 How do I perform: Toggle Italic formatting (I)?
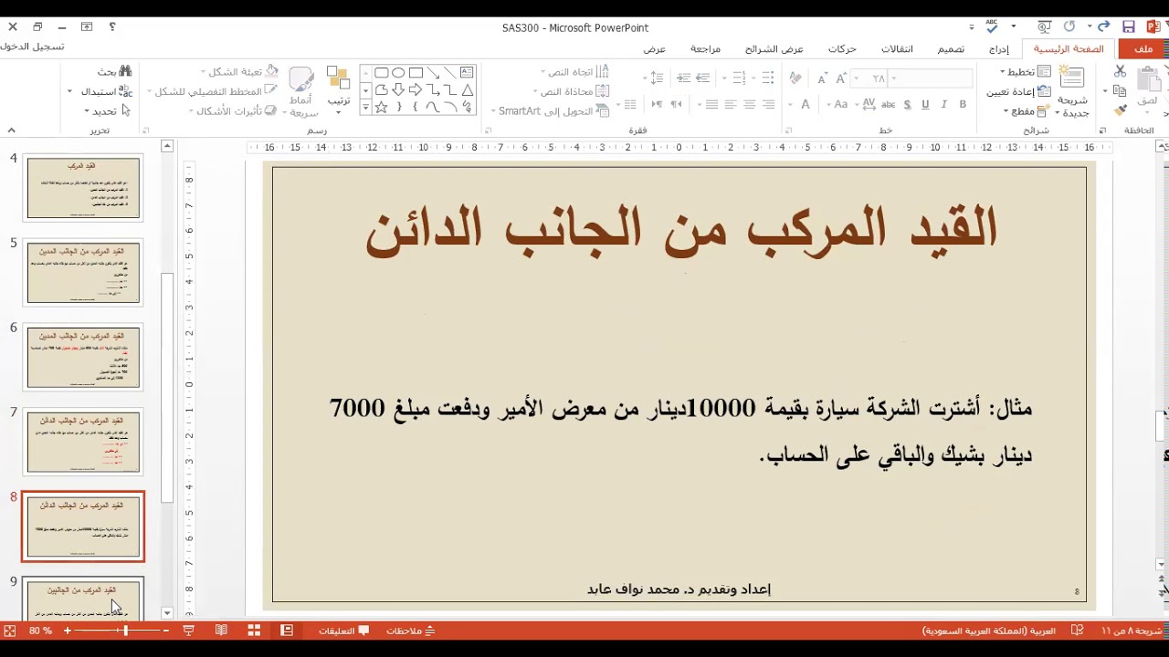943,105
